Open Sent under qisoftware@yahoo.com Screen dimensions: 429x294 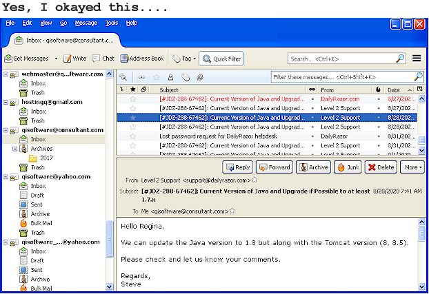coord(31,204)
